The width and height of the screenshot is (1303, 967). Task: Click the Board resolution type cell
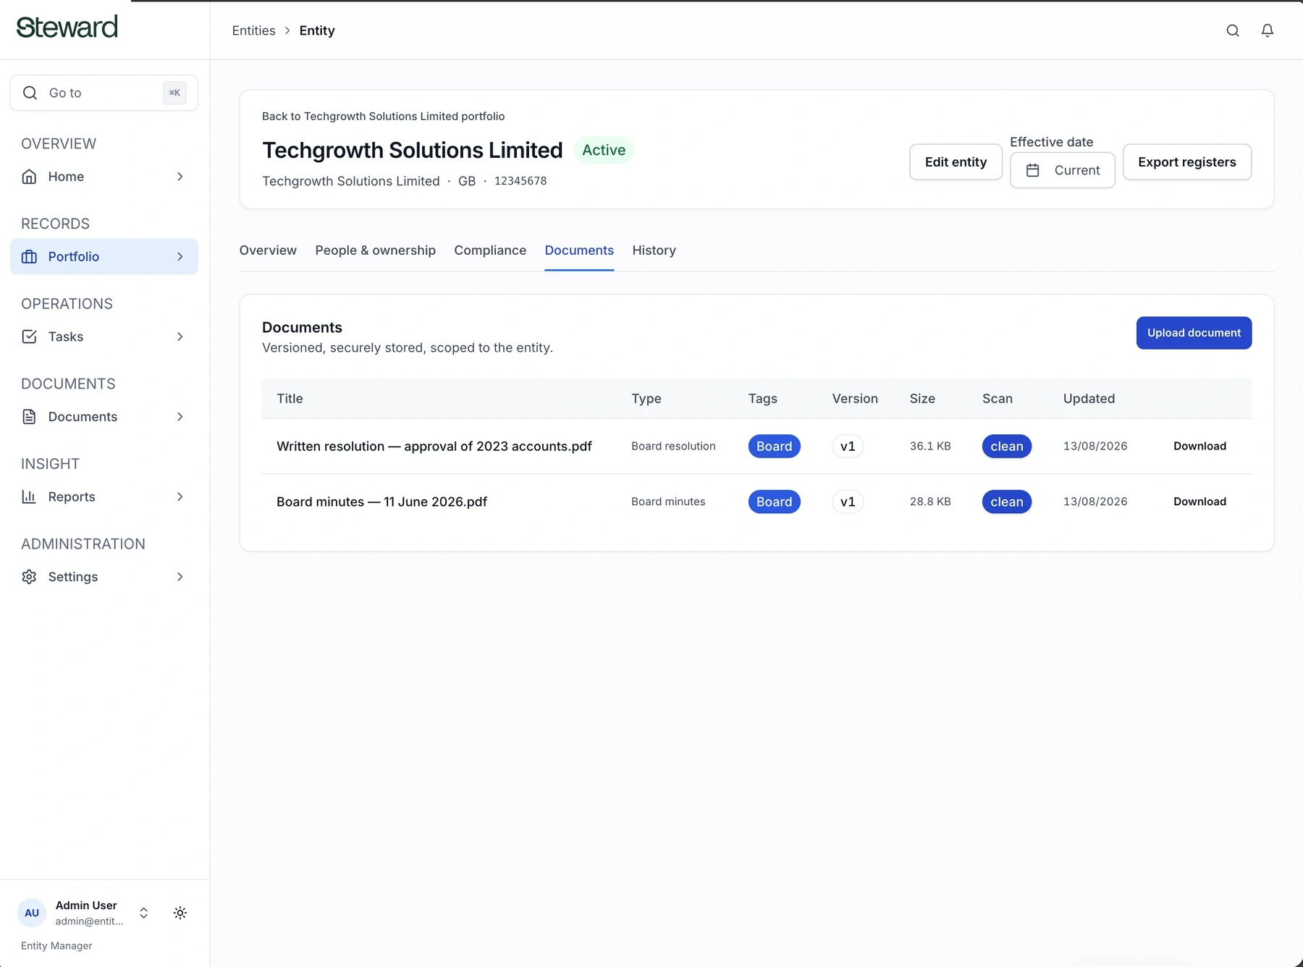[x=673, y=447]
